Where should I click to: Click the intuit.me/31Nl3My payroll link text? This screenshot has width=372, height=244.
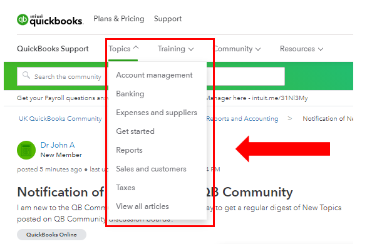point(280,98)
